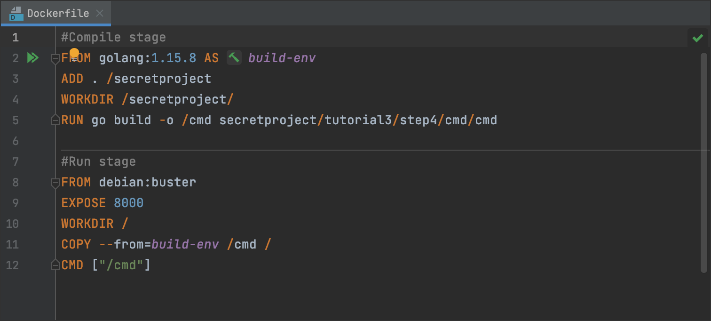Click the vertical editor scrollbar
Viewport: 711px width, 321px height.
point(704,162)
